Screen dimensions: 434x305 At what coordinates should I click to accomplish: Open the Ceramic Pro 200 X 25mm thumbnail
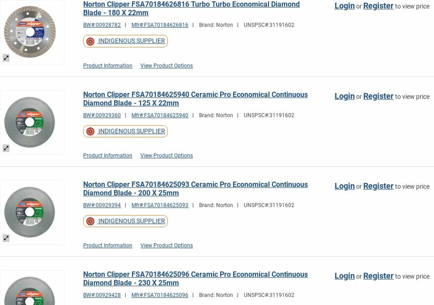pos(30,212)
